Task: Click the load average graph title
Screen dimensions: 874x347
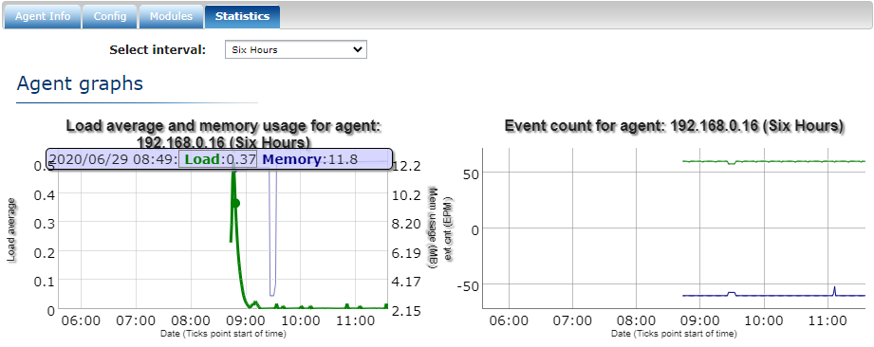Action: tap(224, 134)
